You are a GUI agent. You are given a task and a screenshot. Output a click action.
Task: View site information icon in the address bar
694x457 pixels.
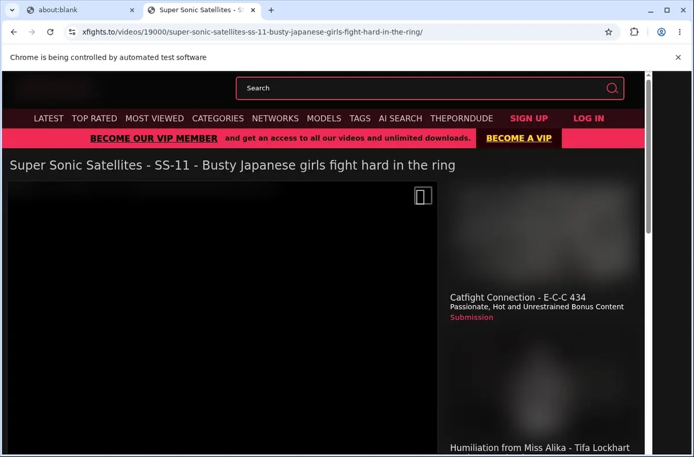pyautogui.click(x=72, y=32)
